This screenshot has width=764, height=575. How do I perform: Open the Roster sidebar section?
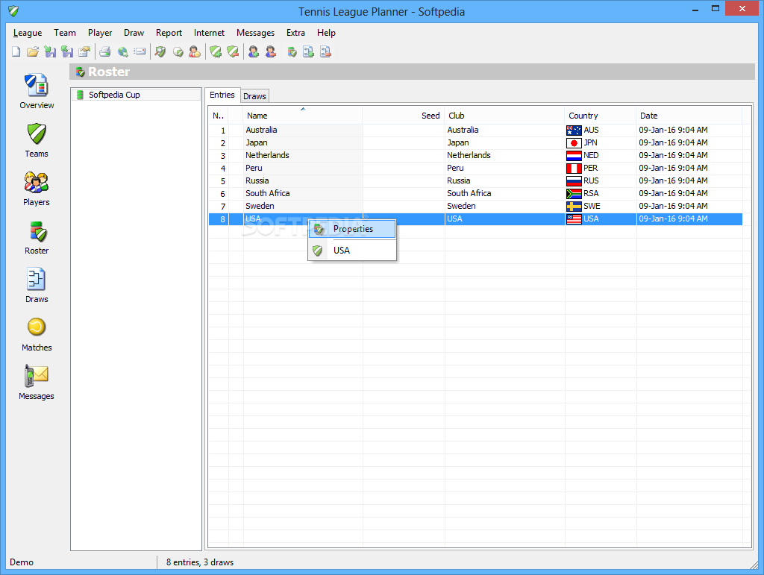[x=37, y=238]
